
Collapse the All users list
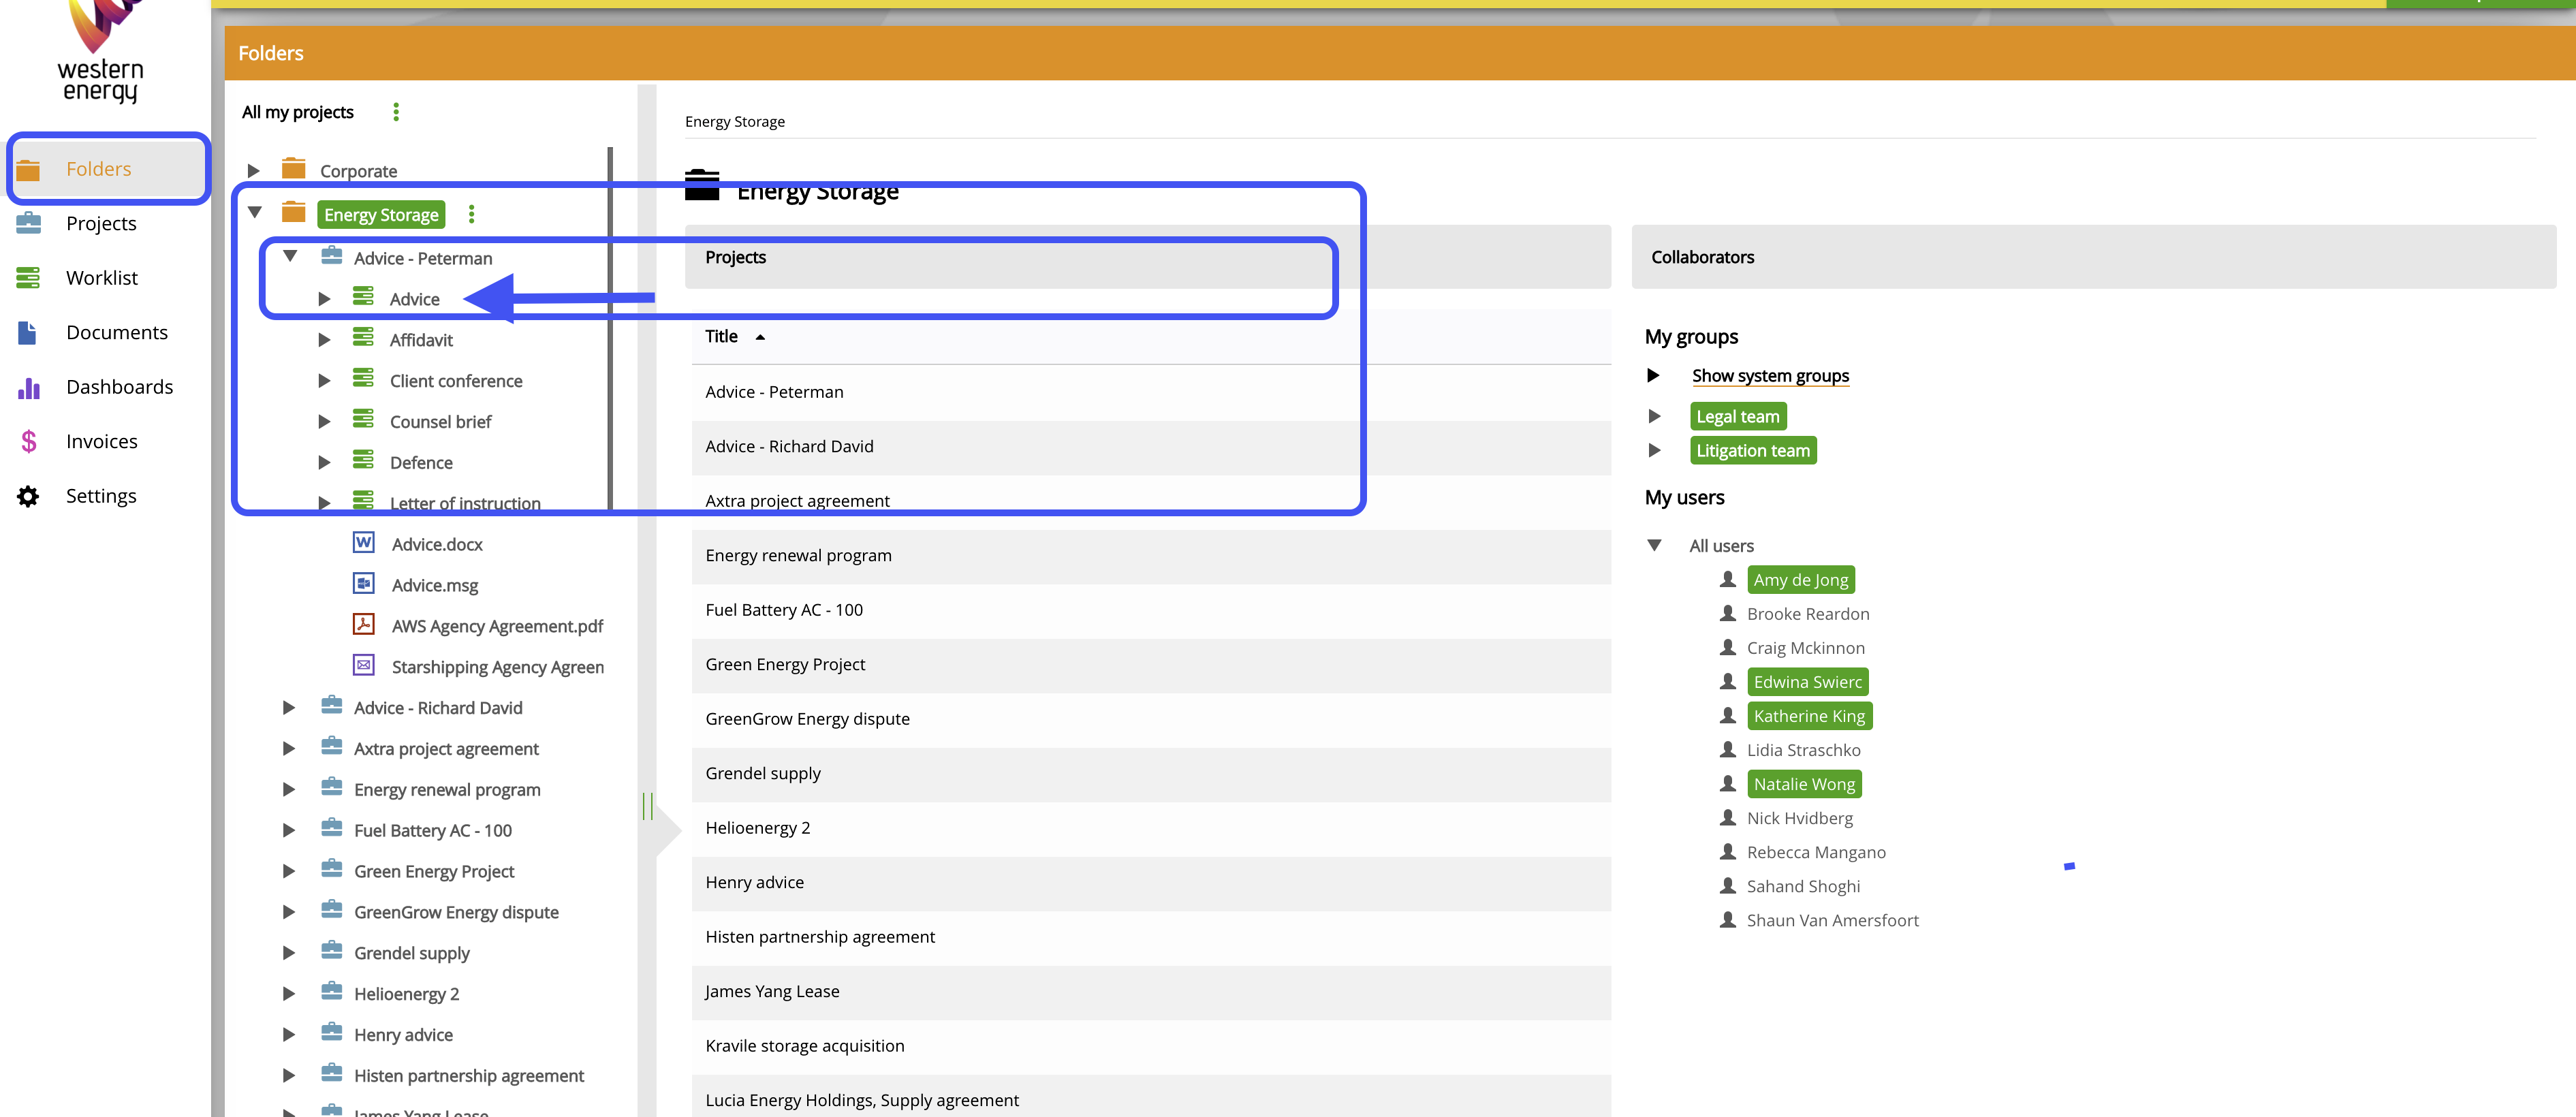click(x=1654, y=545)
